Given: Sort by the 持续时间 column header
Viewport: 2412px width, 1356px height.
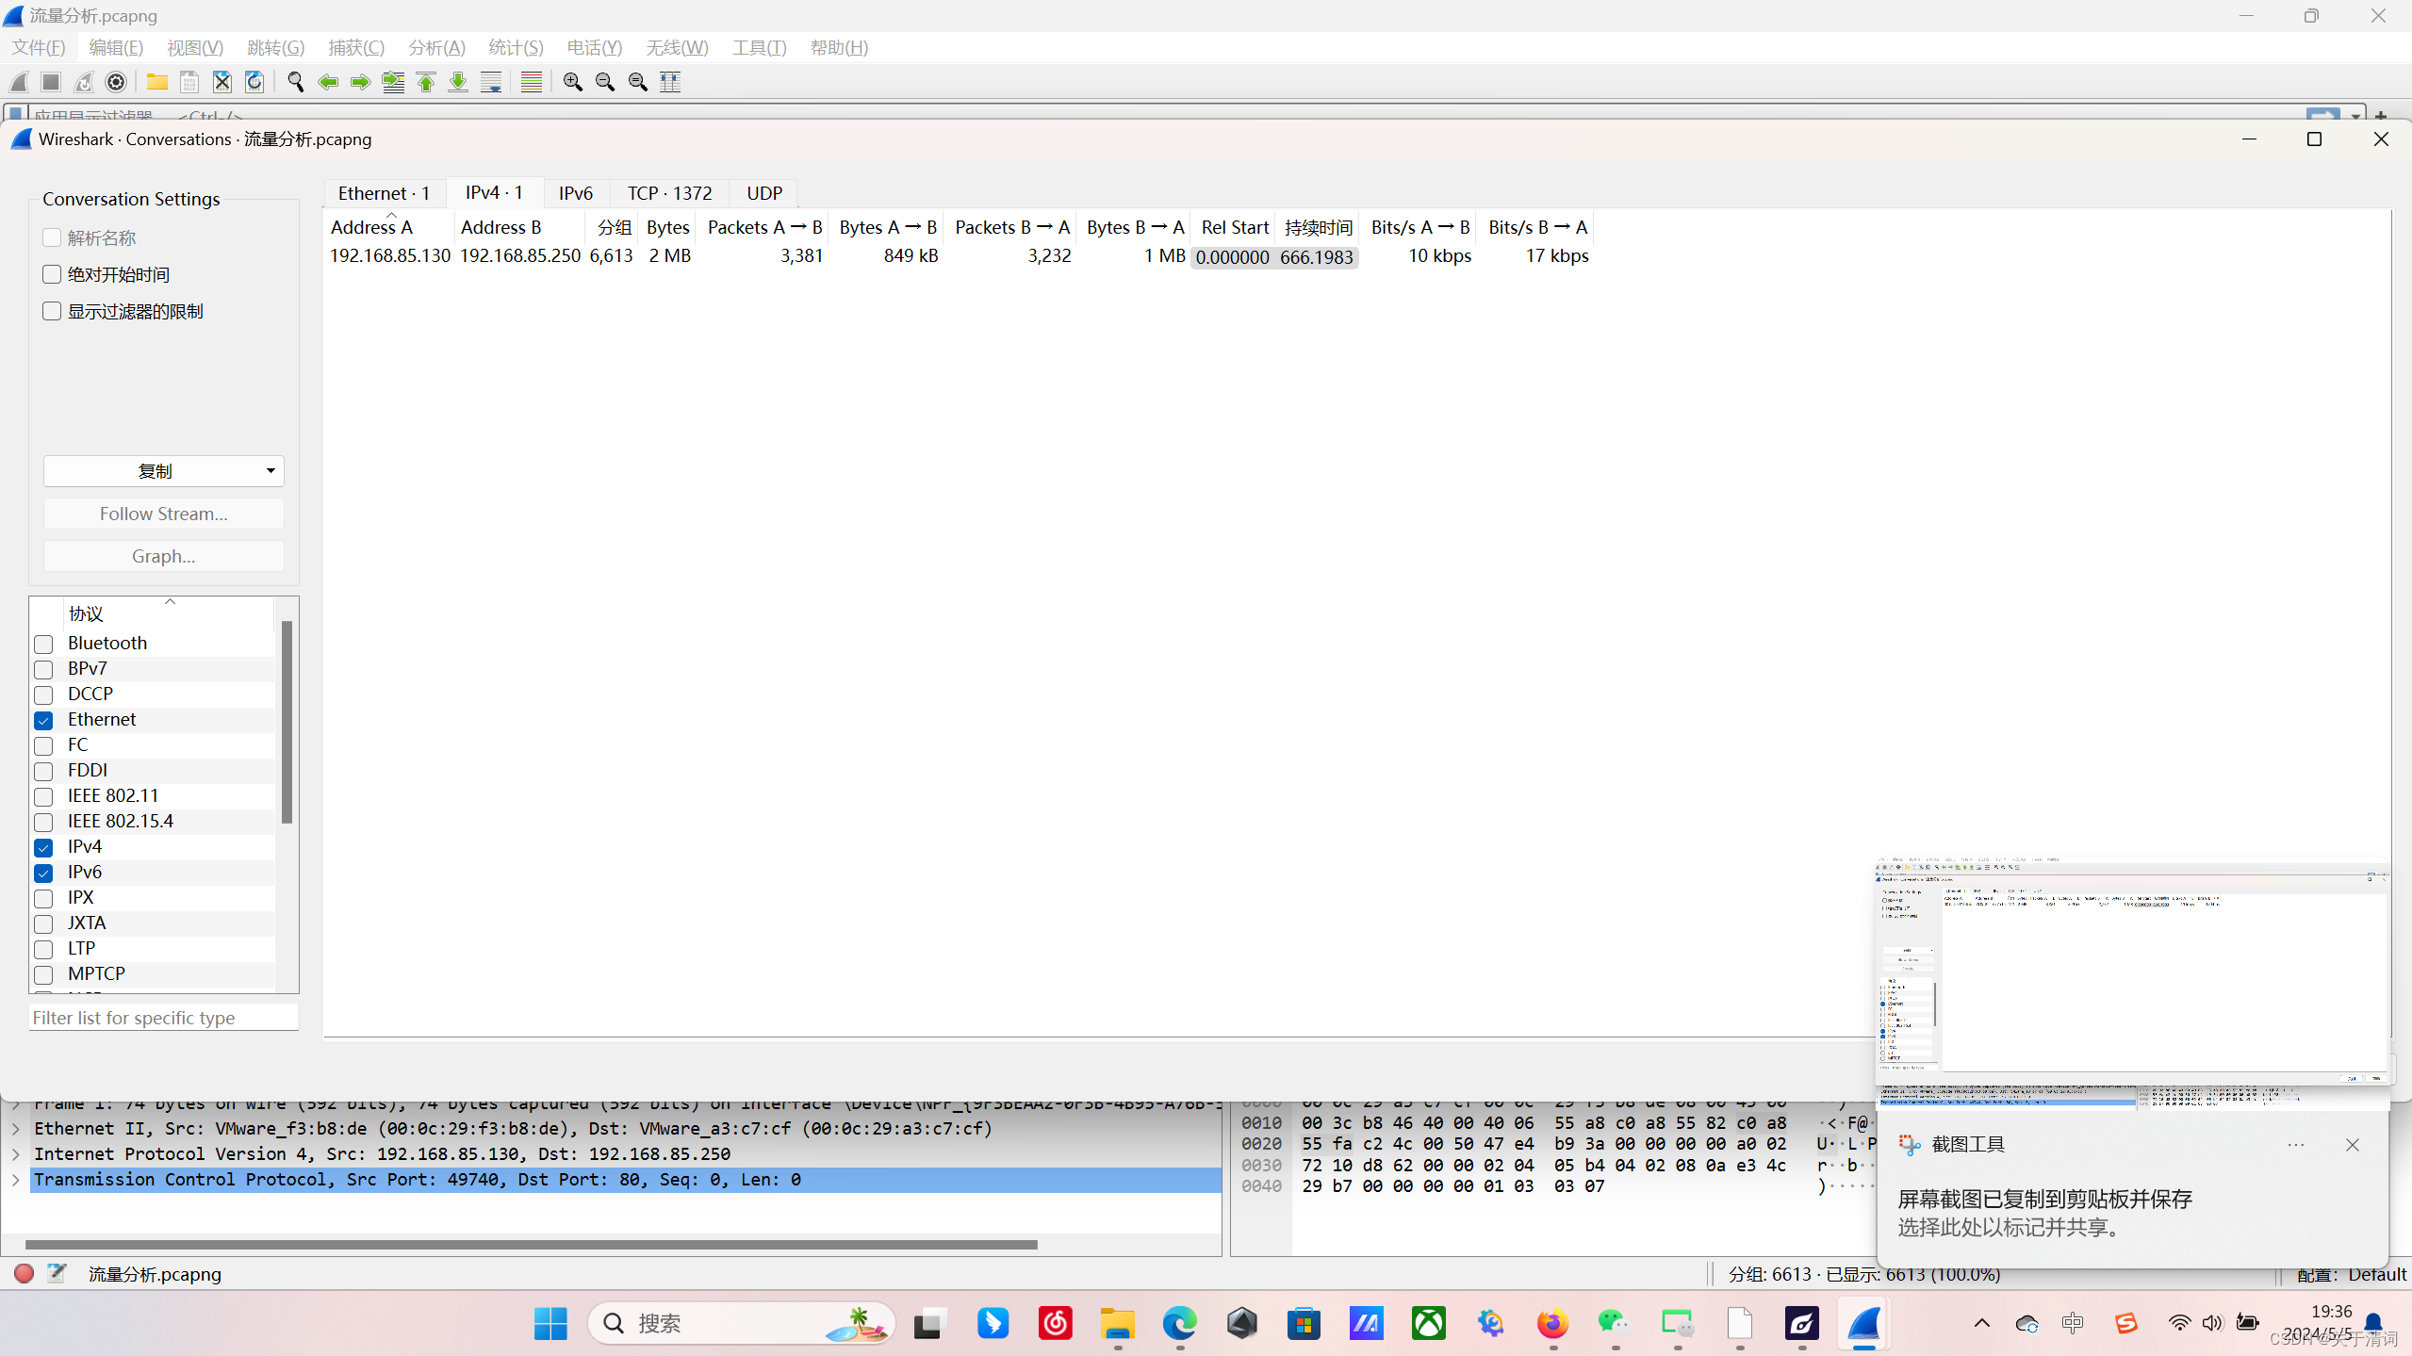Looking at the screenshot, I should [x=1318, y=227].
